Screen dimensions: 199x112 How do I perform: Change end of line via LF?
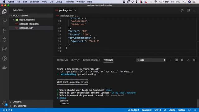[x=165, y=110]
